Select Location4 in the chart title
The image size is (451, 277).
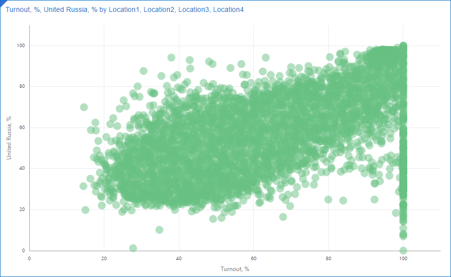pyautogui.click(x=228, y=9)
